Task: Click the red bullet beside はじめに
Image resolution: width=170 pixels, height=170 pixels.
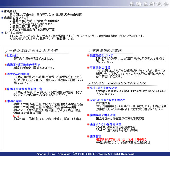Action: pyautogui.click(x=5, y=56)
